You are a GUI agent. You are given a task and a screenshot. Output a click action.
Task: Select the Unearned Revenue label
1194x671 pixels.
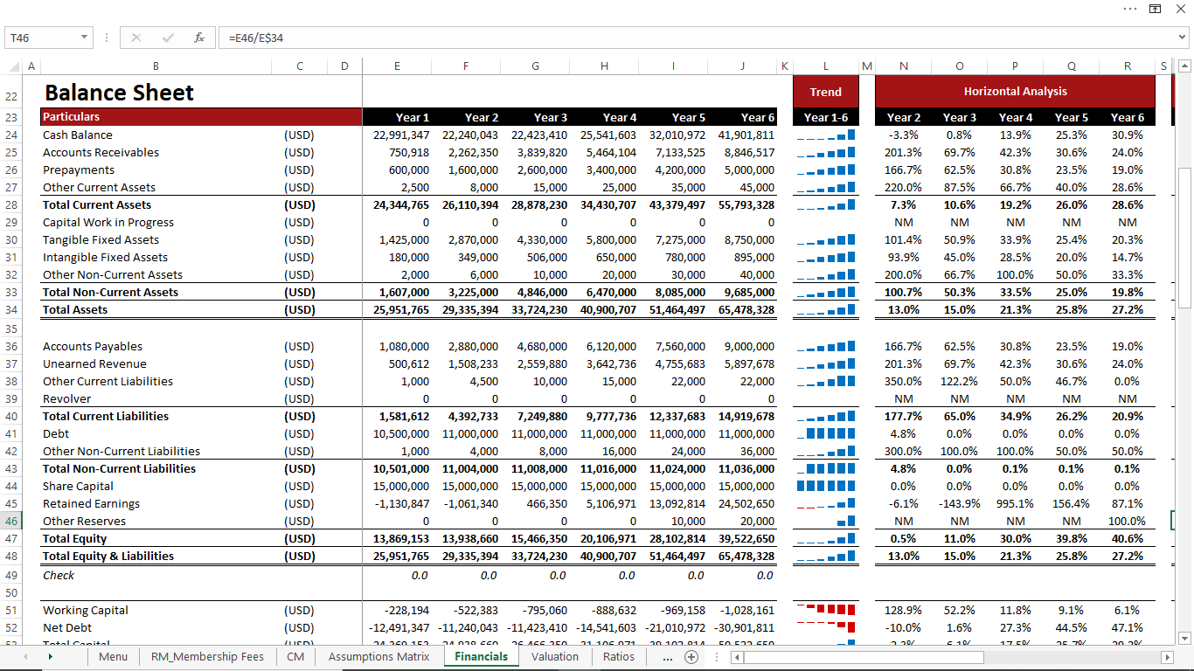pos(94,363)
